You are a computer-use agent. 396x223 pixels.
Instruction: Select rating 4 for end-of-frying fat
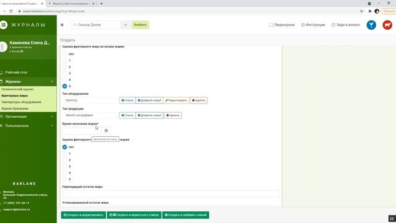pos(64,173)
